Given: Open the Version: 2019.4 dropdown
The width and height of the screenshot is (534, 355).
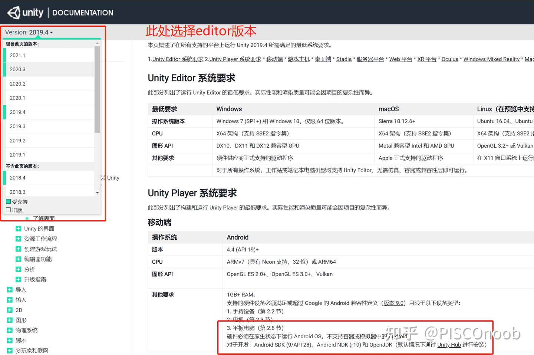Looking at the screenshot, I should tap(29, 32).
